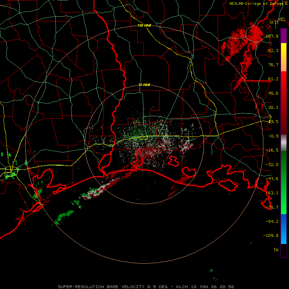Click the VEL legend title

[x=282, y=19]
